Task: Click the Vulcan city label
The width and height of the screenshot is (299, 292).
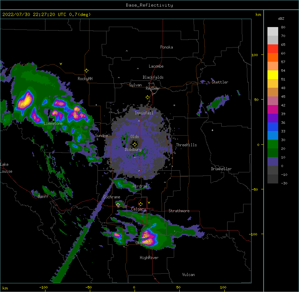Action: click(188, 275)
